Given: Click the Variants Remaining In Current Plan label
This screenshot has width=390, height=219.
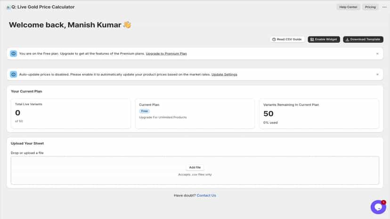Looking at the screenshot, I should (291, 105).
